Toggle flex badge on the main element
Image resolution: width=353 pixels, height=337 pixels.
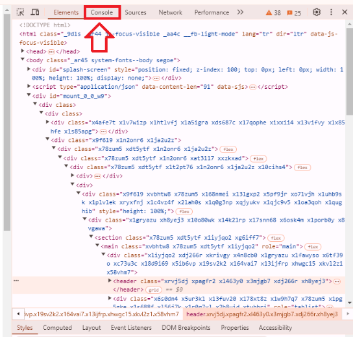[313, 247]
